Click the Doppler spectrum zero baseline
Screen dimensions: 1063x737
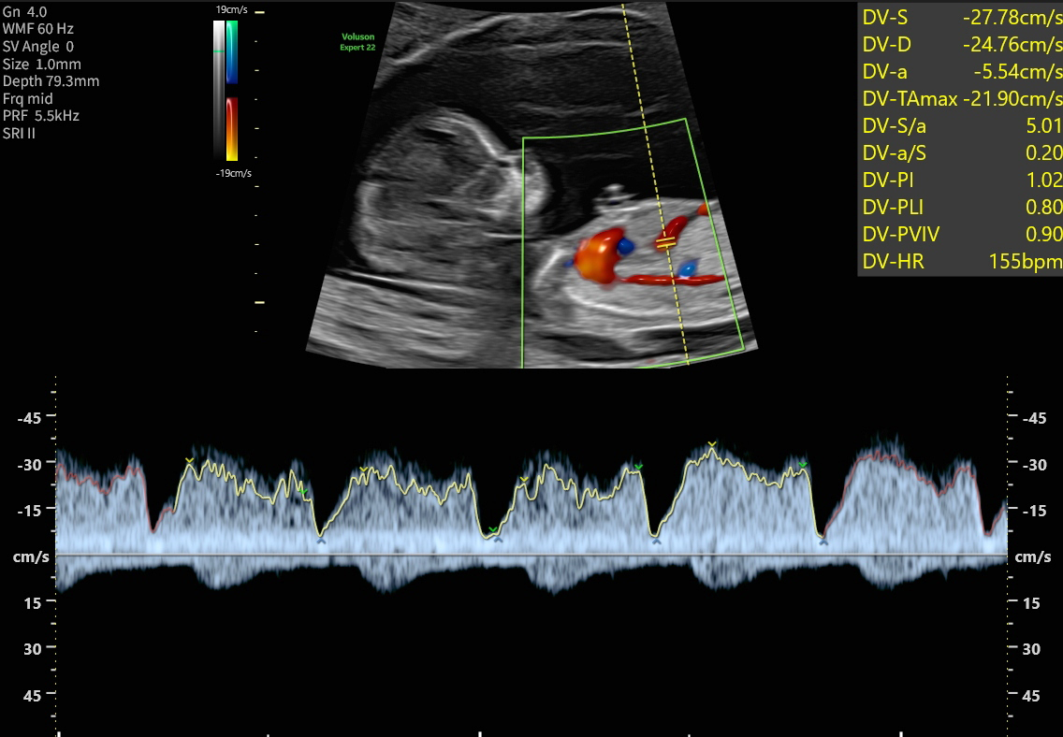(x=531, y=556)
